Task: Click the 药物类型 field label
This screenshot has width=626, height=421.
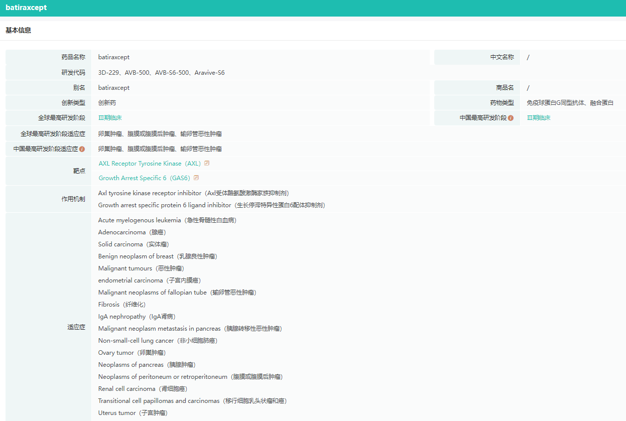Action: click(x=502, y=103)
